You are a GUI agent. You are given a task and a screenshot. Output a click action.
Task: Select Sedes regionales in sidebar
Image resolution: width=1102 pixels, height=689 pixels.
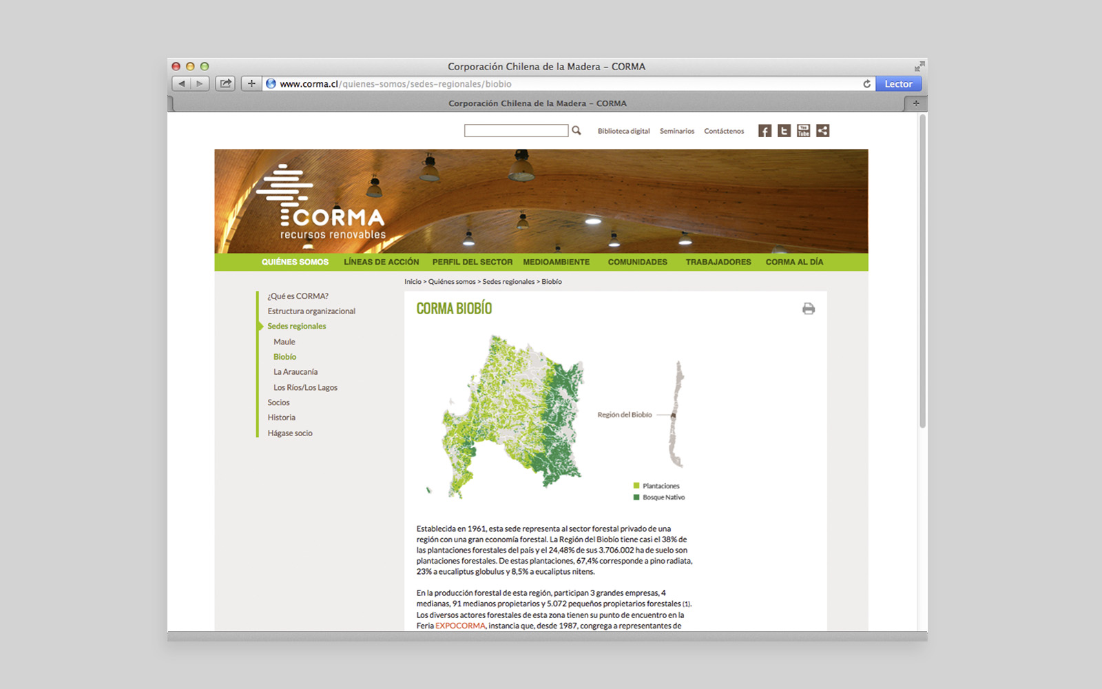(x=297, y=327)
